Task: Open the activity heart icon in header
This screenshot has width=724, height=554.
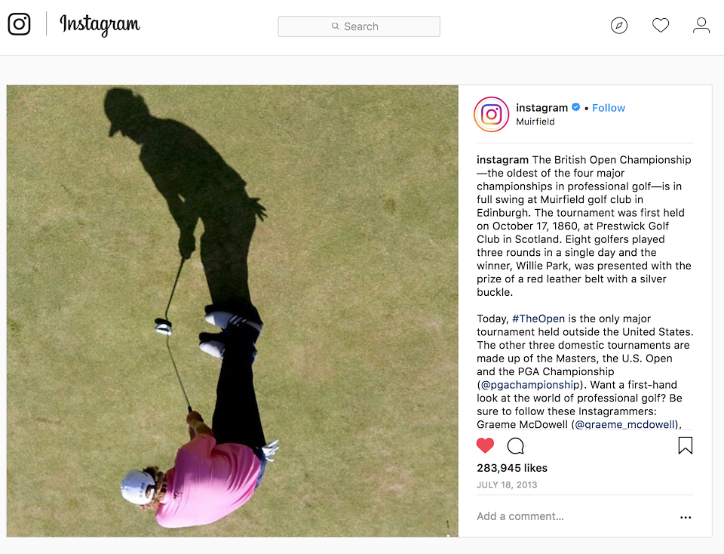Action: click(x=661, y=26)
